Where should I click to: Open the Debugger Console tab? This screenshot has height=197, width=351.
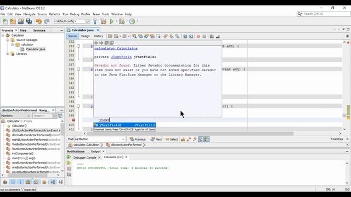click(84, 158)
